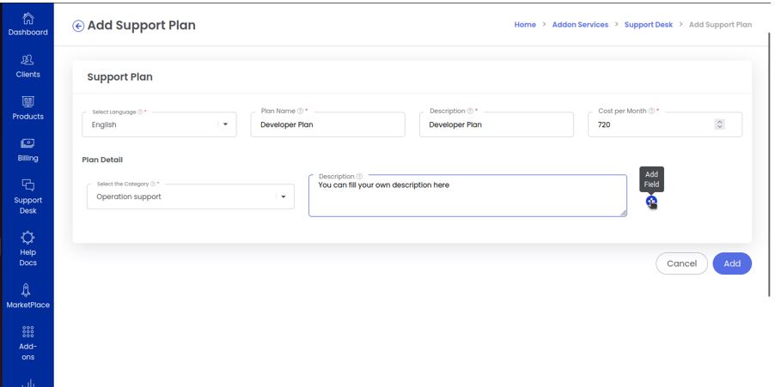Go to the Products sidebar icon

coord(27,102)
